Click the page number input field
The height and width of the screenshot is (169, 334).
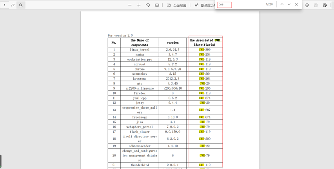(x=4, y=5)
